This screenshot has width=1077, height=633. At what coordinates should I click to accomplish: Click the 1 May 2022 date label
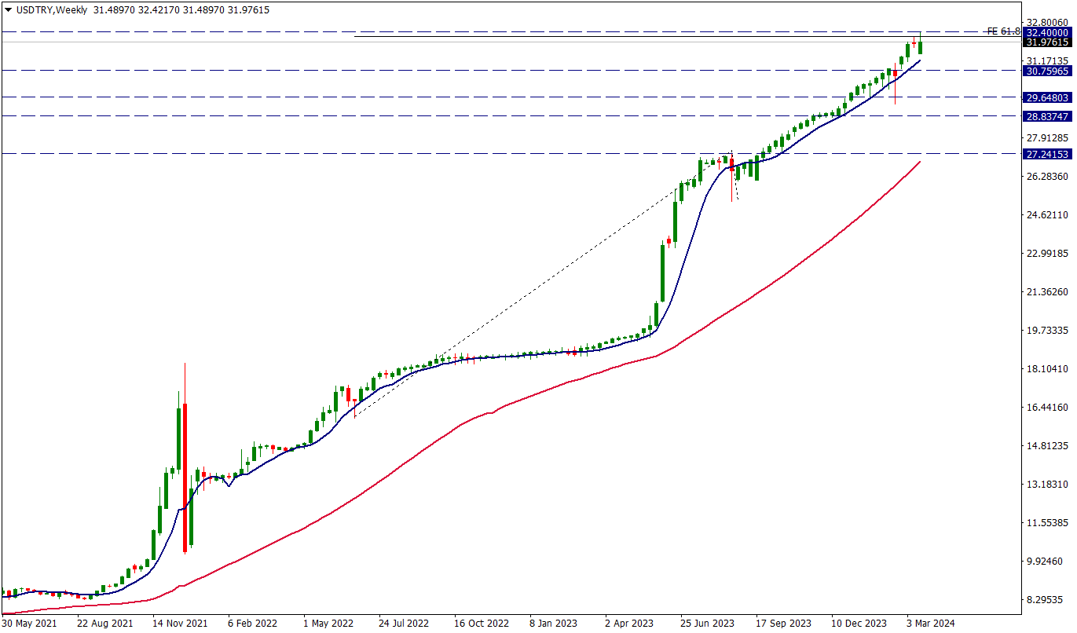(x=329, y=624)
